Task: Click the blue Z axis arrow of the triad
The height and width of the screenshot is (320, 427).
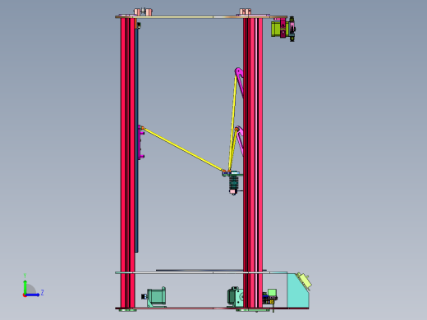Action: click(33, 295)
